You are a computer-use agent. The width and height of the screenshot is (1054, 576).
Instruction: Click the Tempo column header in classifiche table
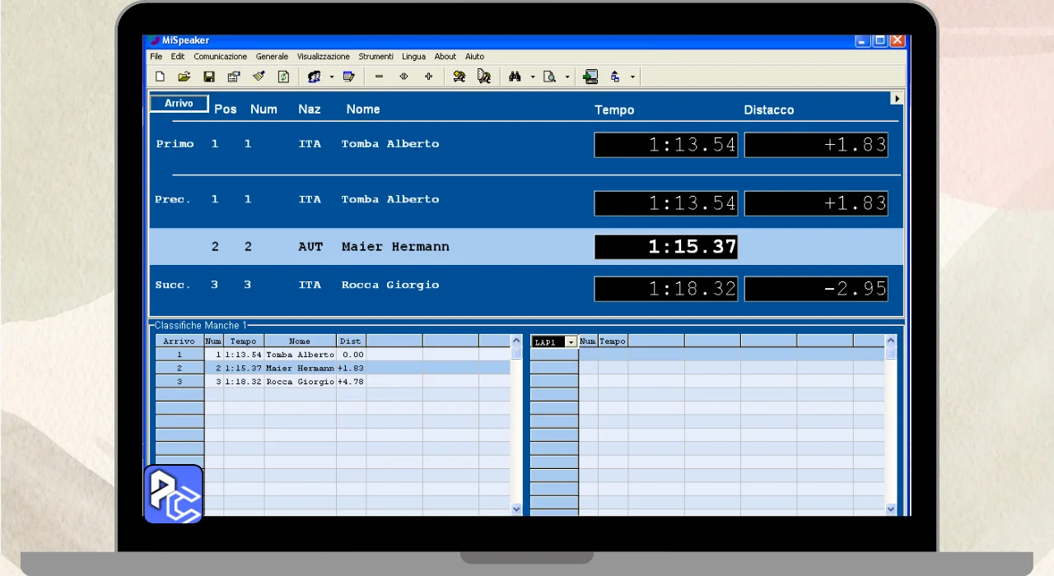pos(244,341)
